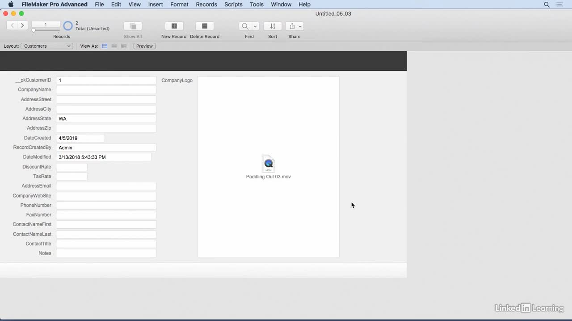Click the record number field in toolbar
The width and height of the screenshot is (572, 321).
46,25
